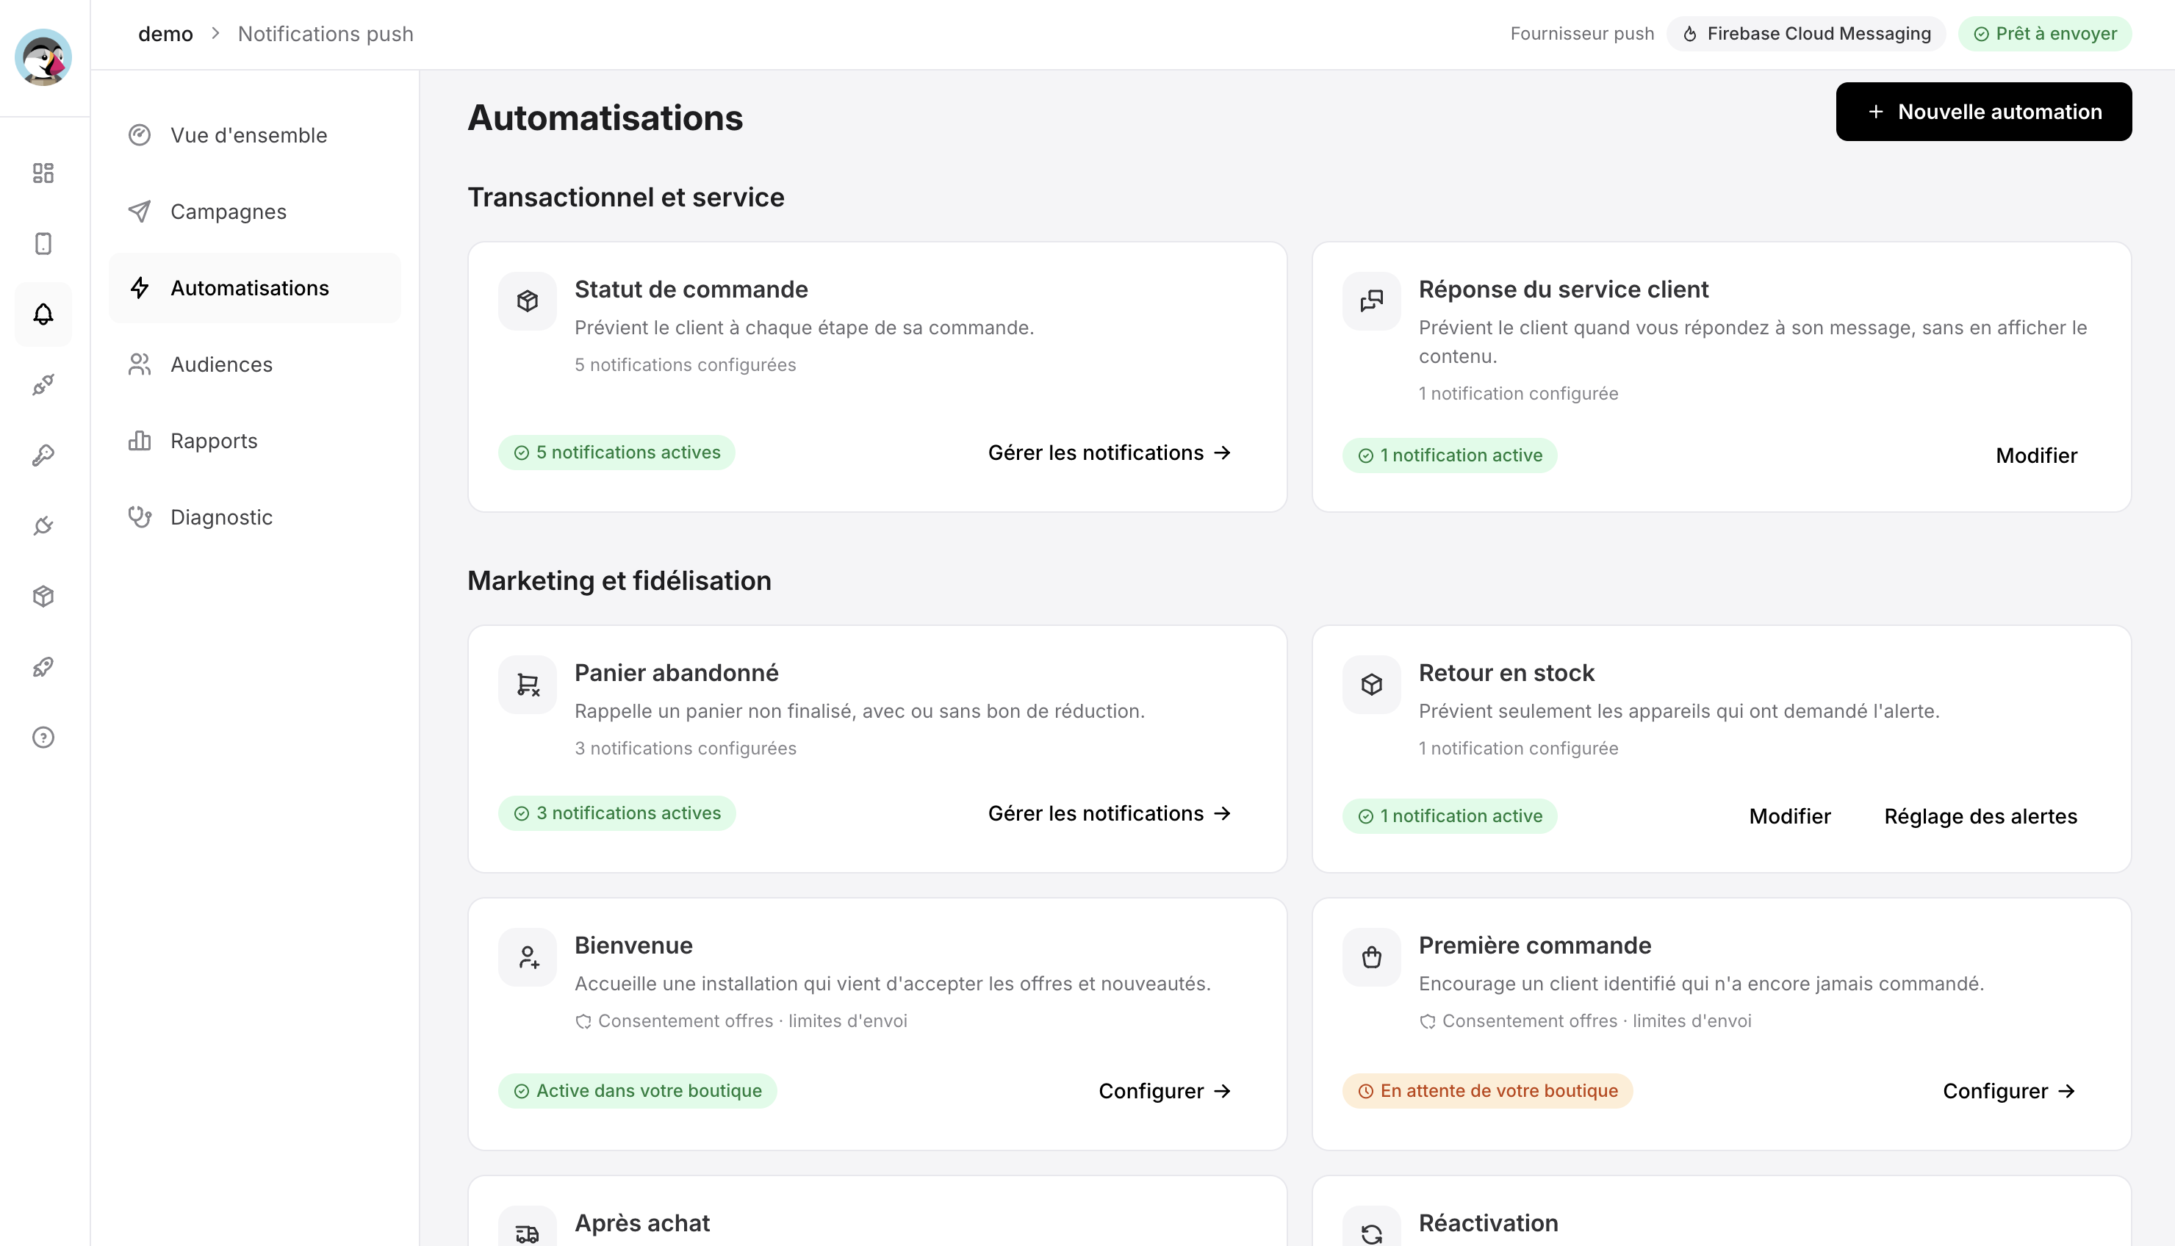Image resolution: width=2175 pixels, height=1246 pixels.
Task: Click the Panier abandonné cart icon
Action: [527, 685]
